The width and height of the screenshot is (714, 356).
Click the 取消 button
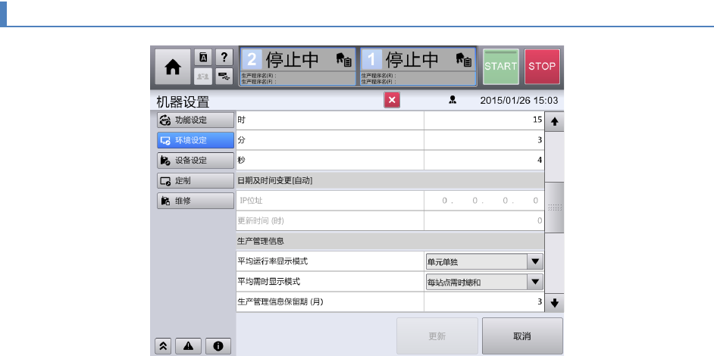point(522,336)
